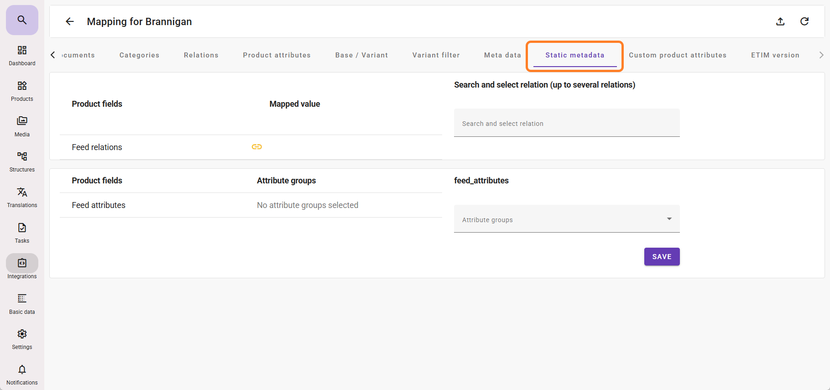The image size is (830, 390).
Task: Open Products section in sidebar
Action: click(x=22, y=91)
